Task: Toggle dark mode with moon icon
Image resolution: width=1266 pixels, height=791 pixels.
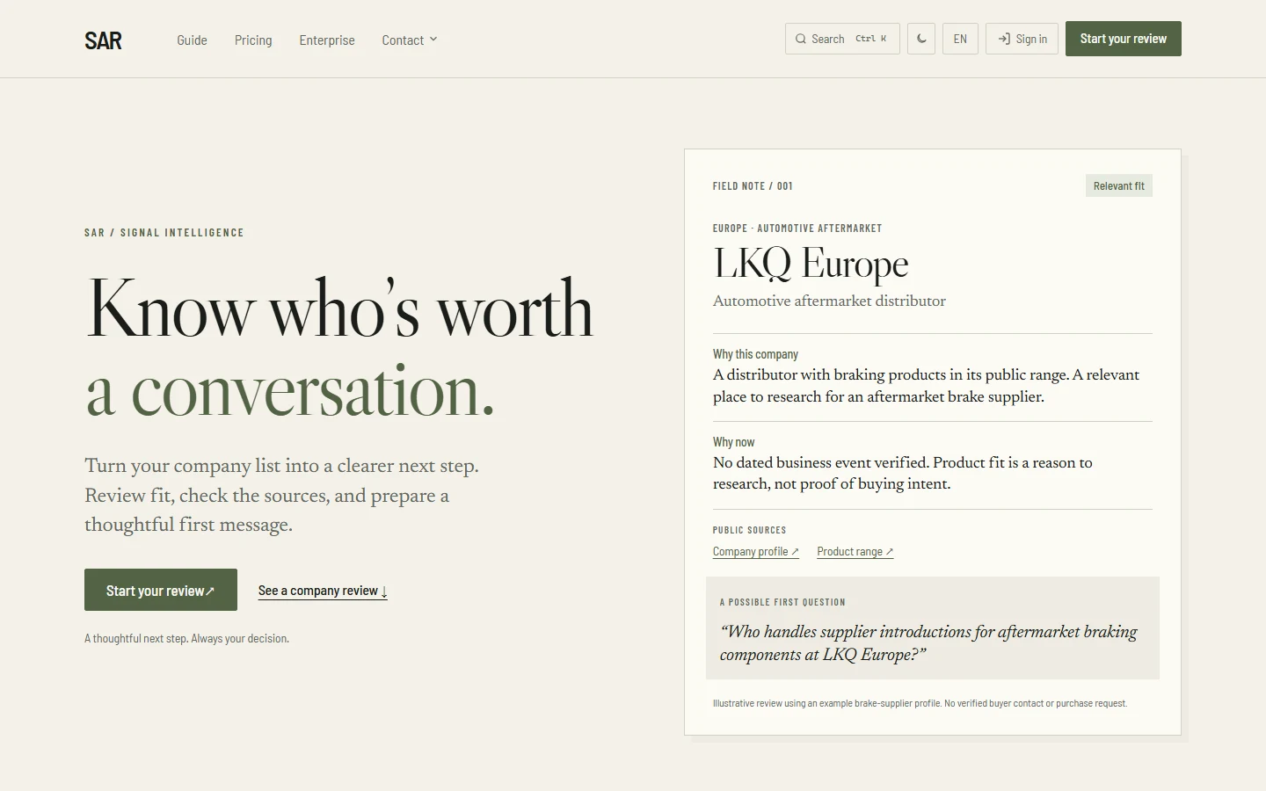Action: (921, 39)
